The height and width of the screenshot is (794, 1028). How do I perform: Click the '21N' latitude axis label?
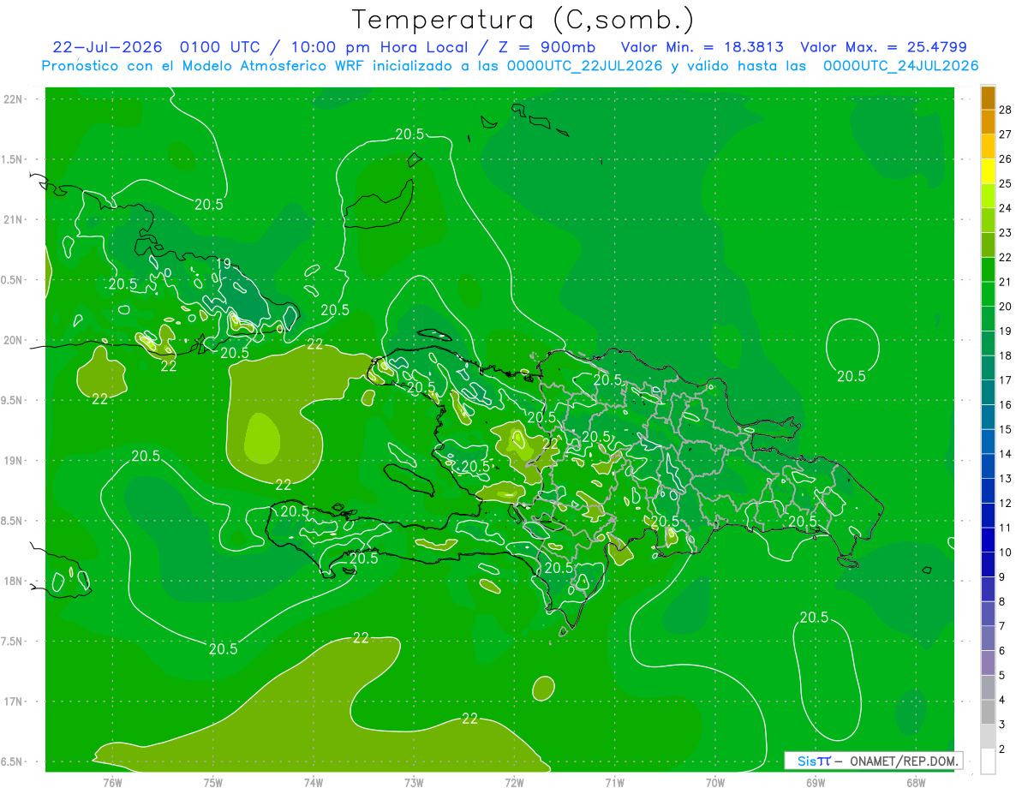coord(14,219)
